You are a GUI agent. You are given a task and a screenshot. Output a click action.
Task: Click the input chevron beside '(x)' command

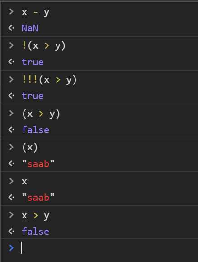pyautogui.click(x=11, y=147)
